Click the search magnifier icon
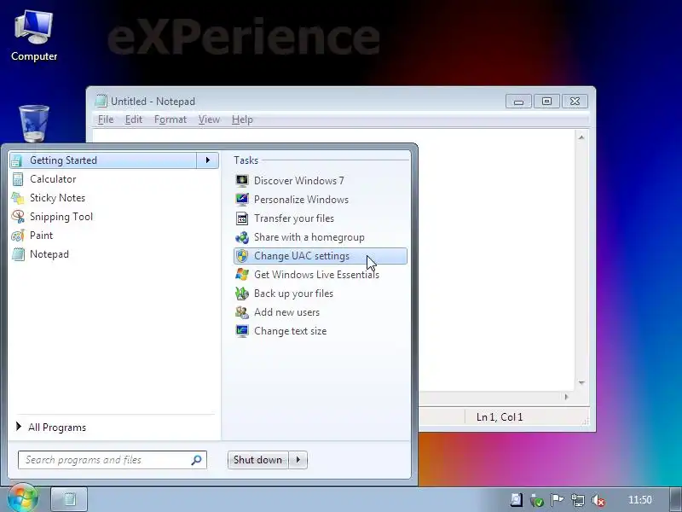The image size is (682, 512). pos(196,460)
